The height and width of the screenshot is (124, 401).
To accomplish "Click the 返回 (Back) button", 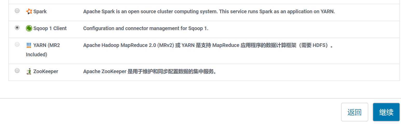I will [x=355, y=112].
